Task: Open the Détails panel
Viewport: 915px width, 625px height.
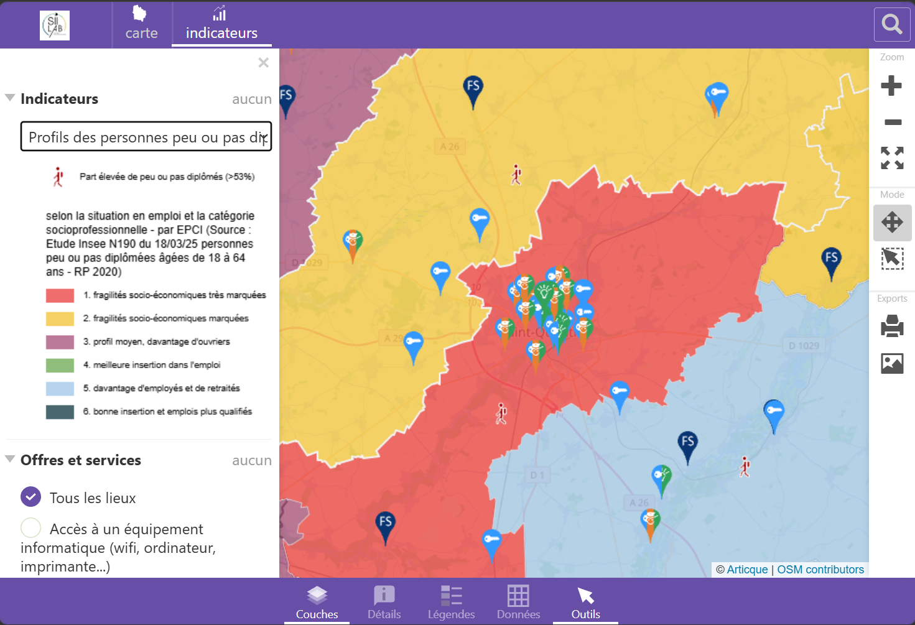Action: click(x=384, y=603)
